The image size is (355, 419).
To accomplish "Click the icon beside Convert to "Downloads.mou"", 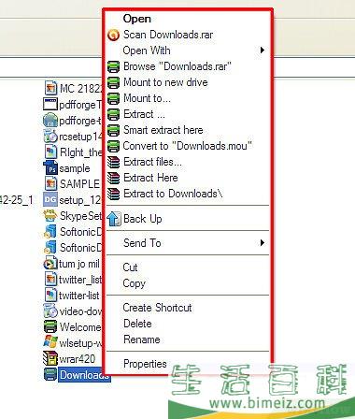I will (x=113, y=146).
